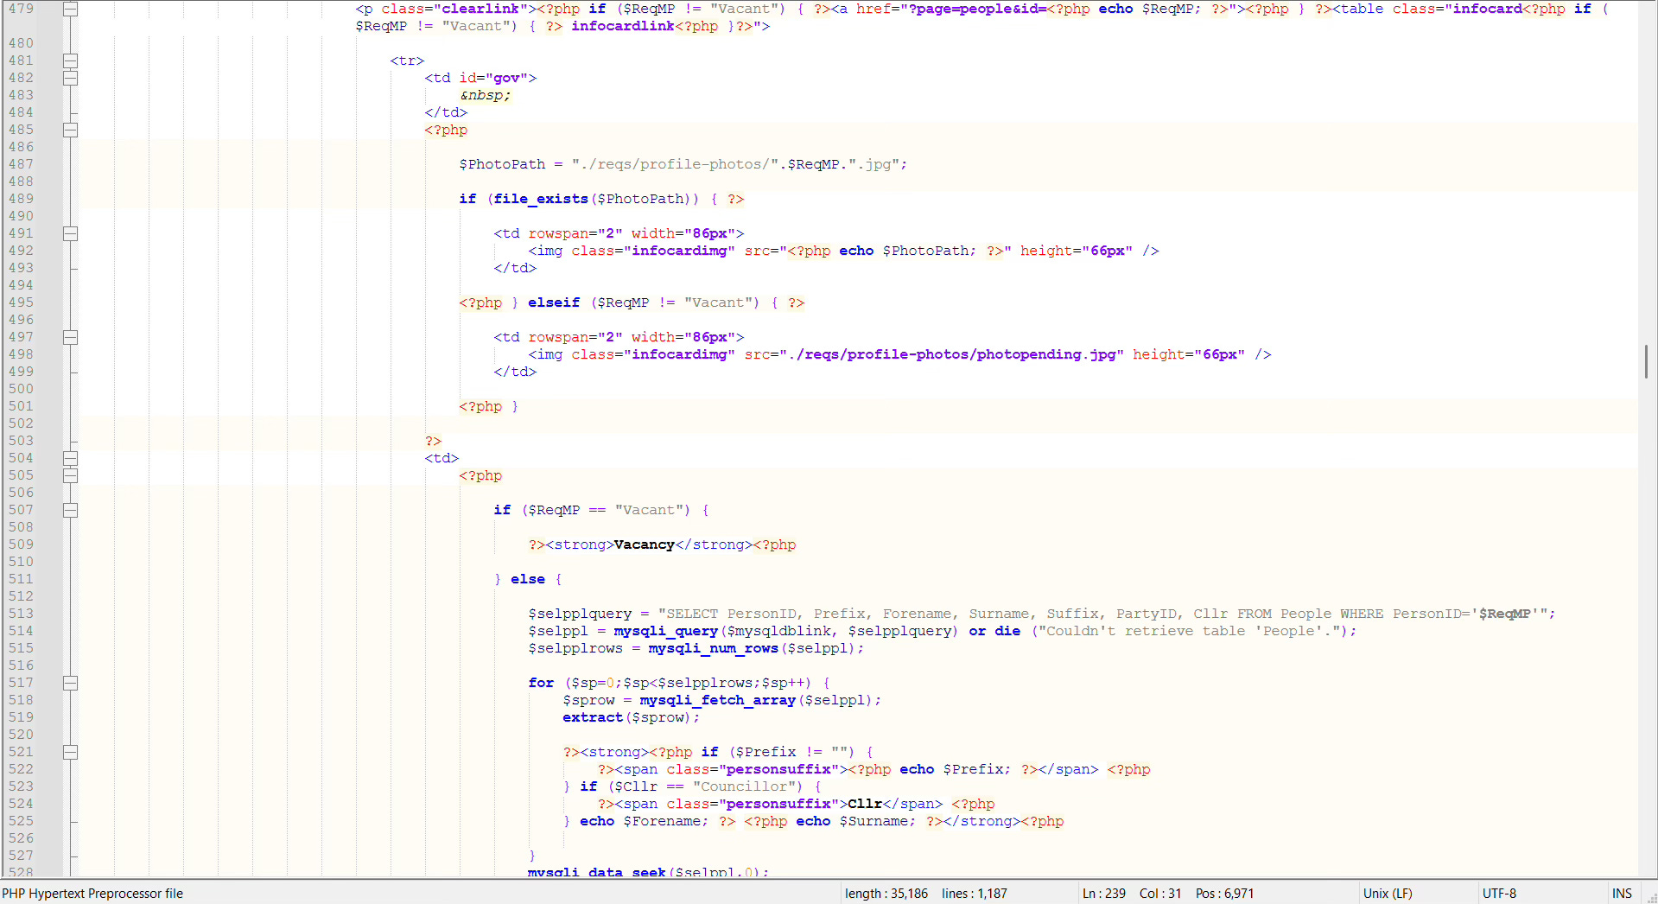The height and width of the screenshot is (904, 1658).
Task: Click the Ln : 239 position indicator
Action: 1103,894
